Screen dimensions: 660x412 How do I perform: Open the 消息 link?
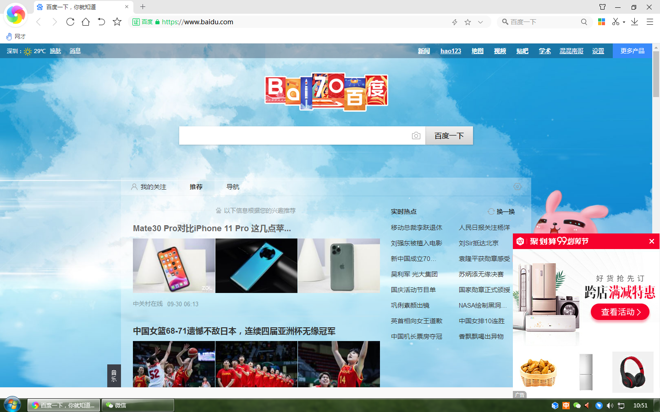tap(75, 51)
